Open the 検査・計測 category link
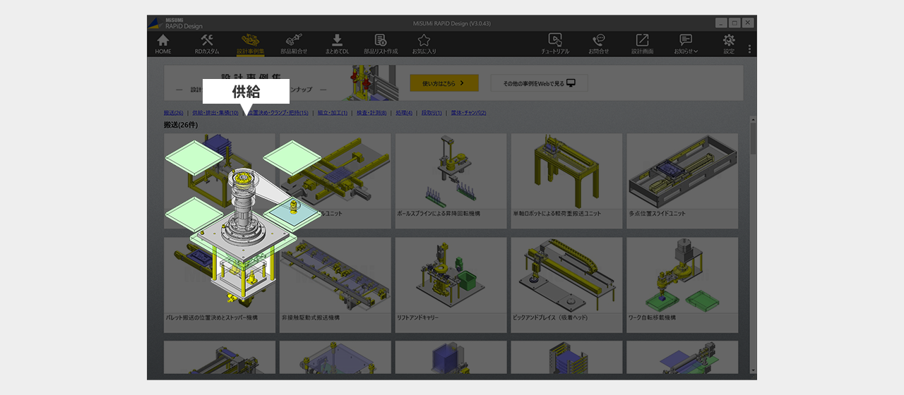 click(371, 113)
